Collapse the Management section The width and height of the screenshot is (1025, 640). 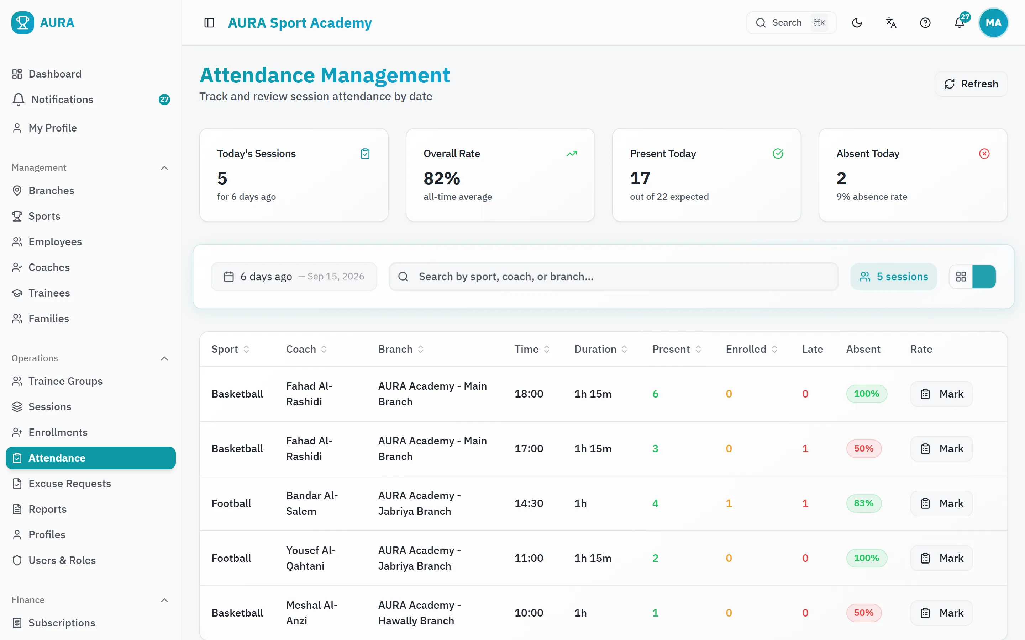click(164, 168)
